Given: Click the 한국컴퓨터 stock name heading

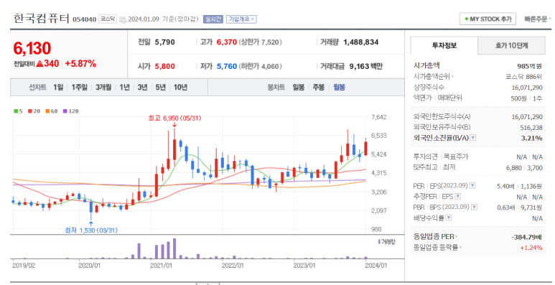Looking at the screenshot, I should pyautogui.click(x=42, y=19).
